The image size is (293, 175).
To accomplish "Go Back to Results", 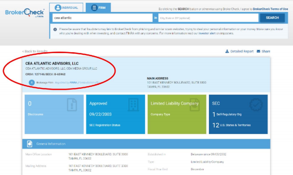I will [x=35, y=51].
